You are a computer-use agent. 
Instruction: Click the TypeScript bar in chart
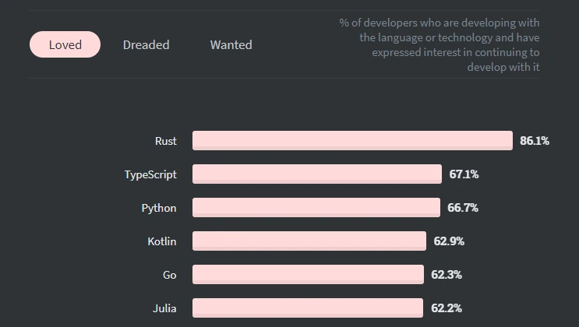316,174
